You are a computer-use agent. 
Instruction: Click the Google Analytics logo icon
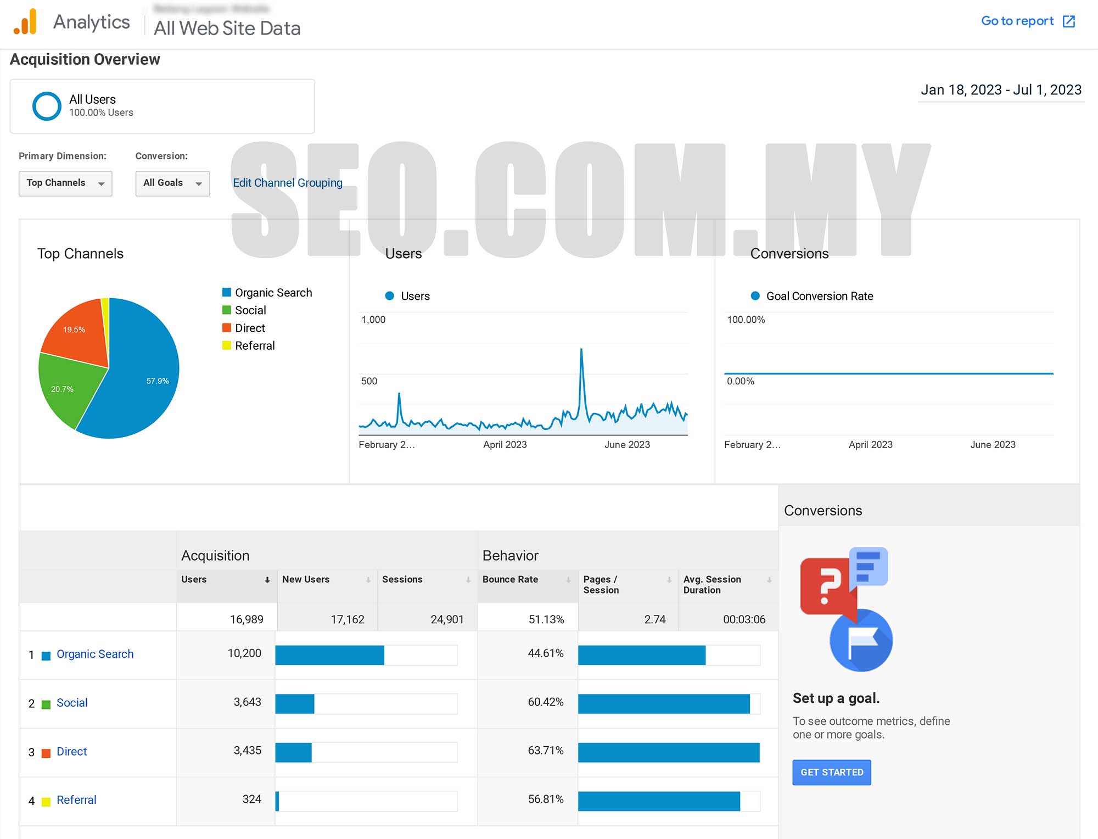pyautogui.click(x=25, y=21)
